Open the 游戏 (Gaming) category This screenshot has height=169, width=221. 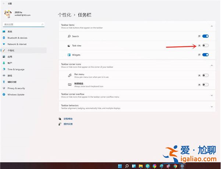pos(23,76)
